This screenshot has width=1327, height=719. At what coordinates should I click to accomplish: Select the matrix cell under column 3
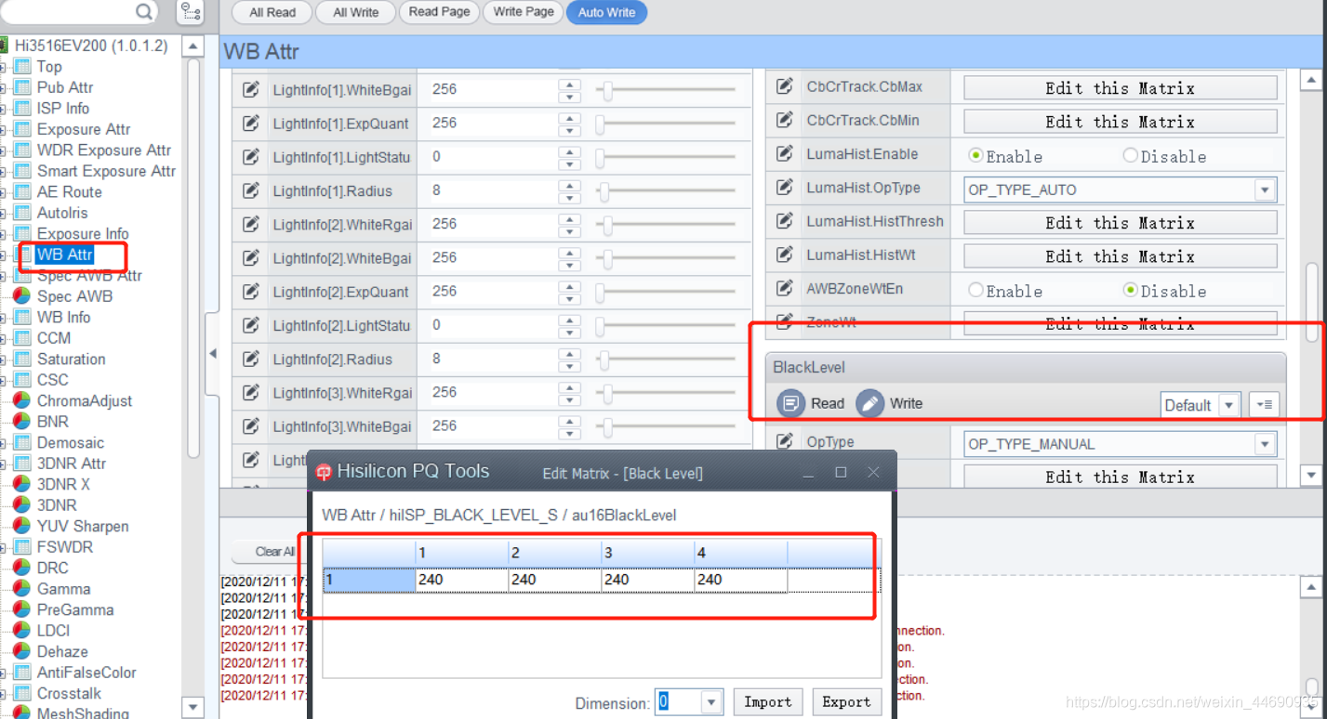tap(648, 580)
